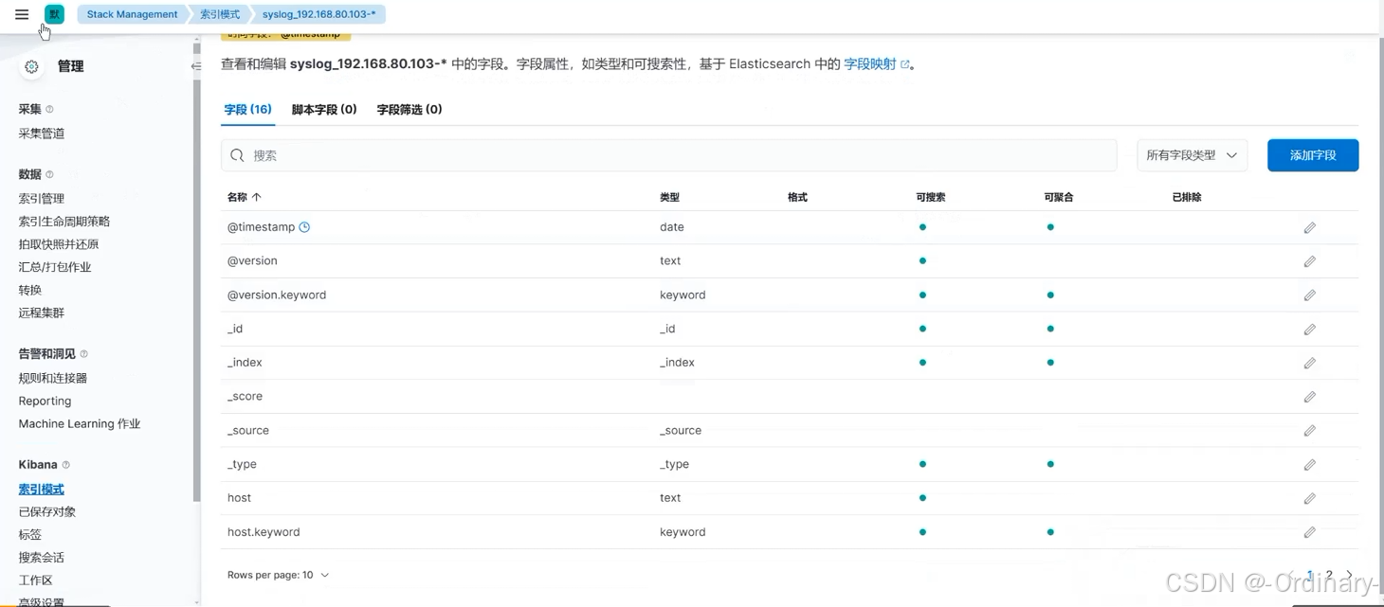Open 采集管道 in the sidebar
The height and width of the screenshot is (607, 1384).
pyautogui.click(x=42, y=134)
